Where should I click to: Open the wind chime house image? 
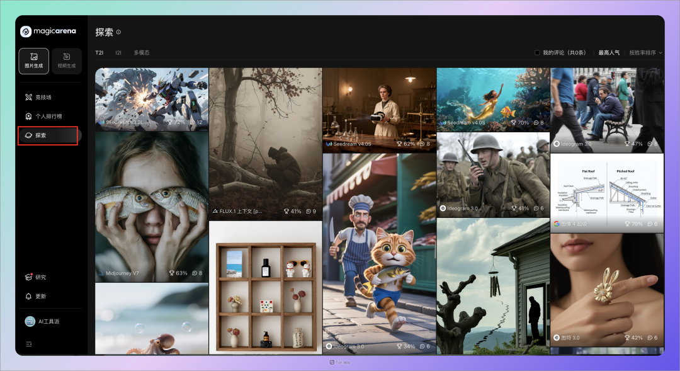tap(493, 287)
